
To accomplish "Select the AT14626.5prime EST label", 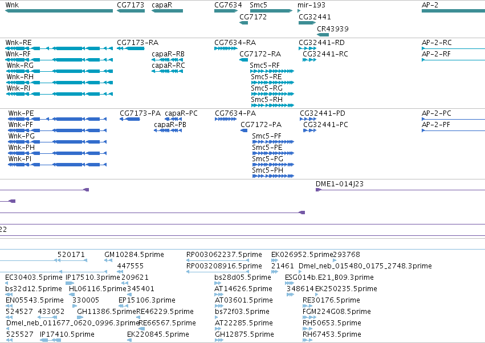I will pyautogui.click(x=243, y=289).
